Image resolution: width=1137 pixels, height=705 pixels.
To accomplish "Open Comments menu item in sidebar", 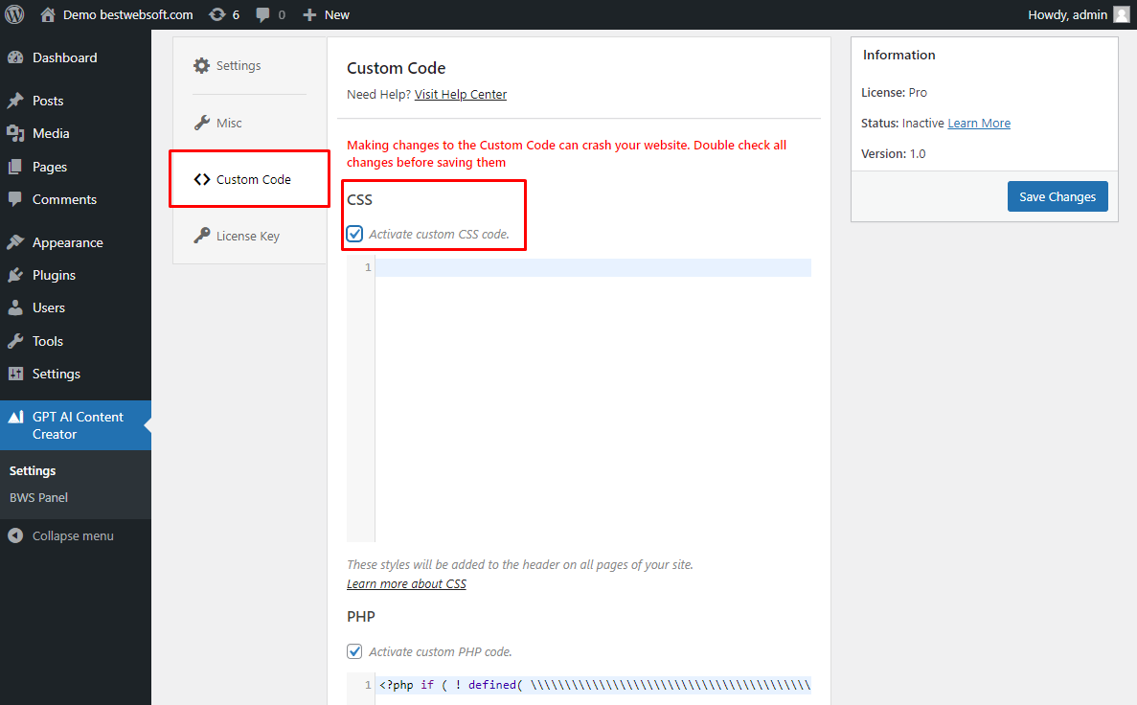I will coord(76,199).
